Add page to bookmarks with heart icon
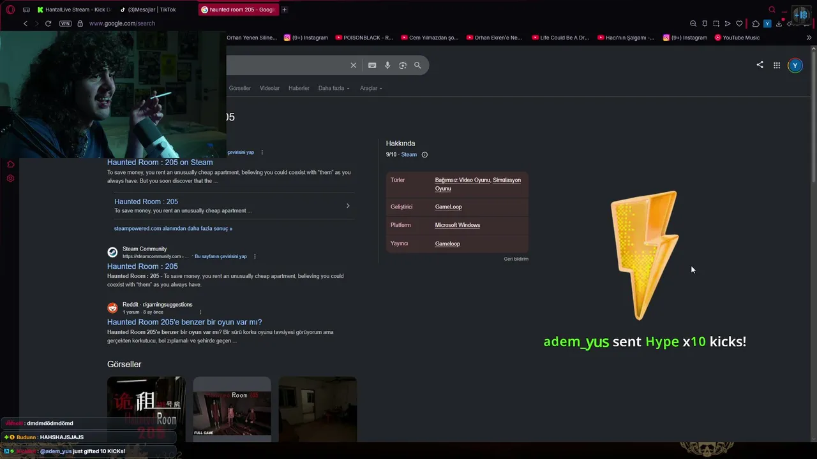This screenshot has width=817, height=459. 739,24
